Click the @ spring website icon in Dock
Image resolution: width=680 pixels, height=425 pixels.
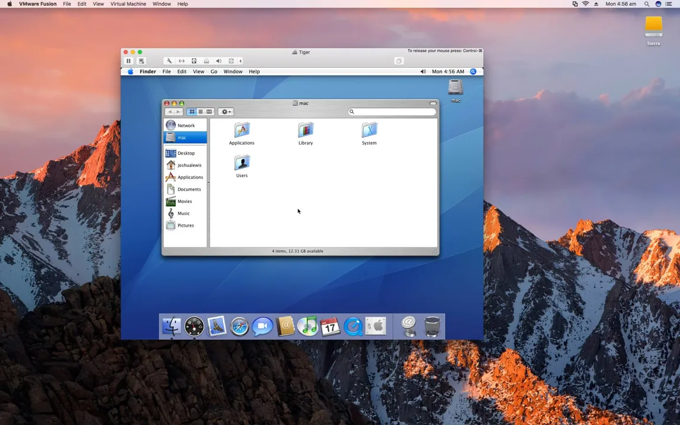[408, 326]
